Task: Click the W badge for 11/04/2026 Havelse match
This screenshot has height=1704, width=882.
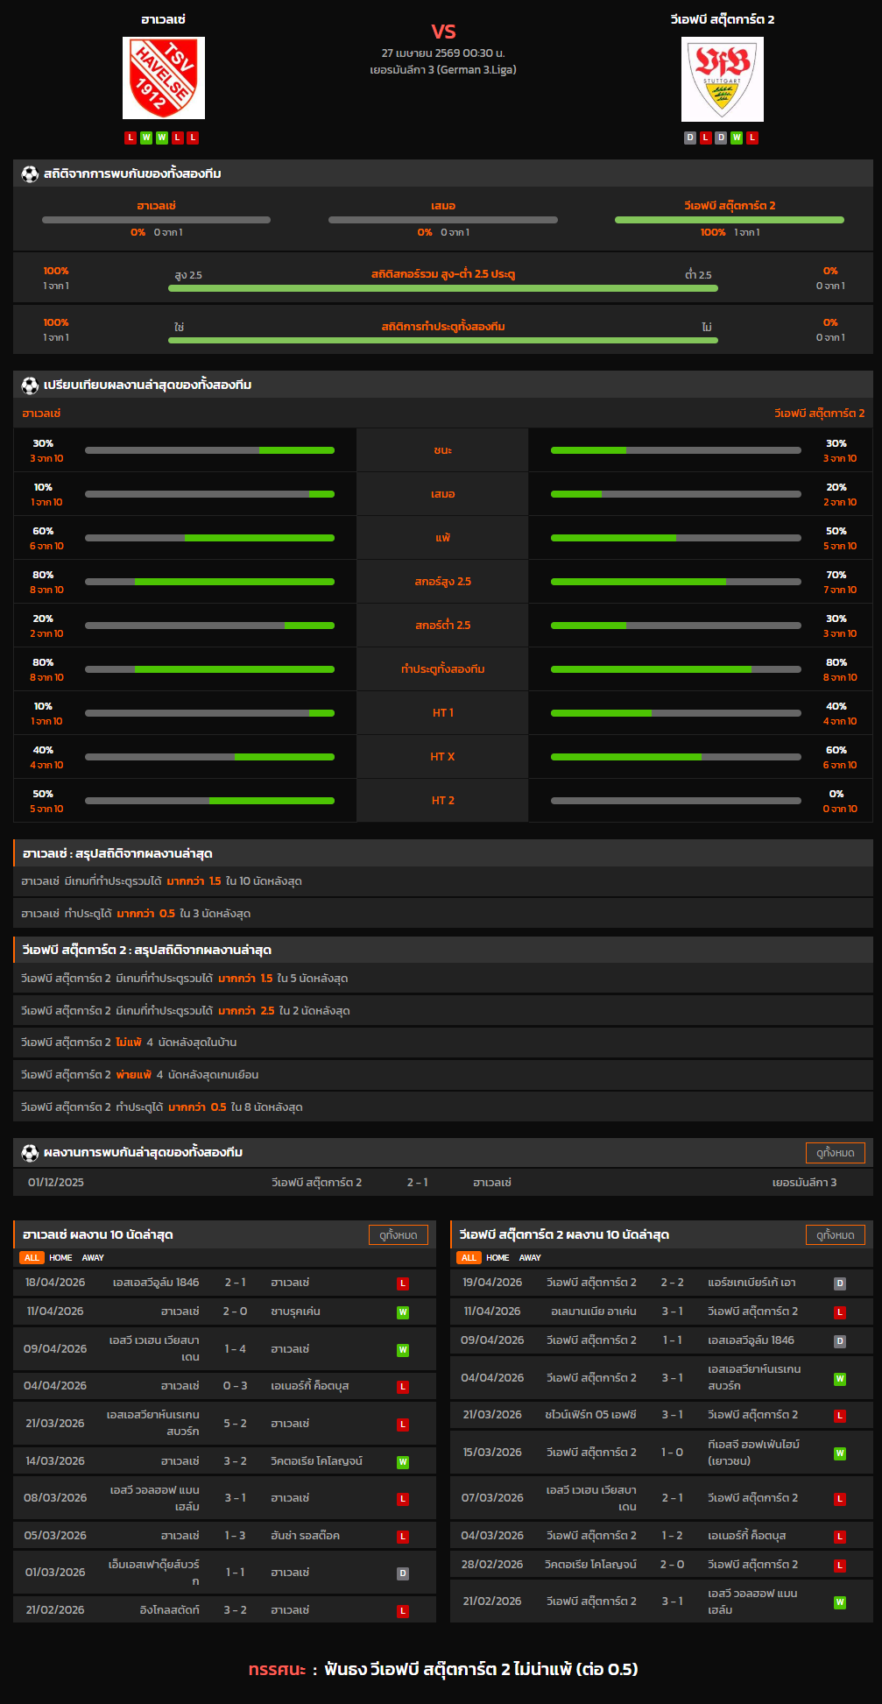Action: (403, 1312)
